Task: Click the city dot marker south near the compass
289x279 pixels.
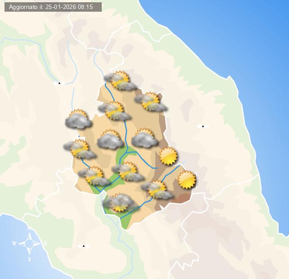Action: pyautogui.click(x=84, y=246)
